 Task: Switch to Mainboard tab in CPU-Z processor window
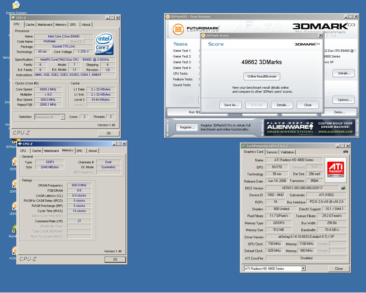45,25
